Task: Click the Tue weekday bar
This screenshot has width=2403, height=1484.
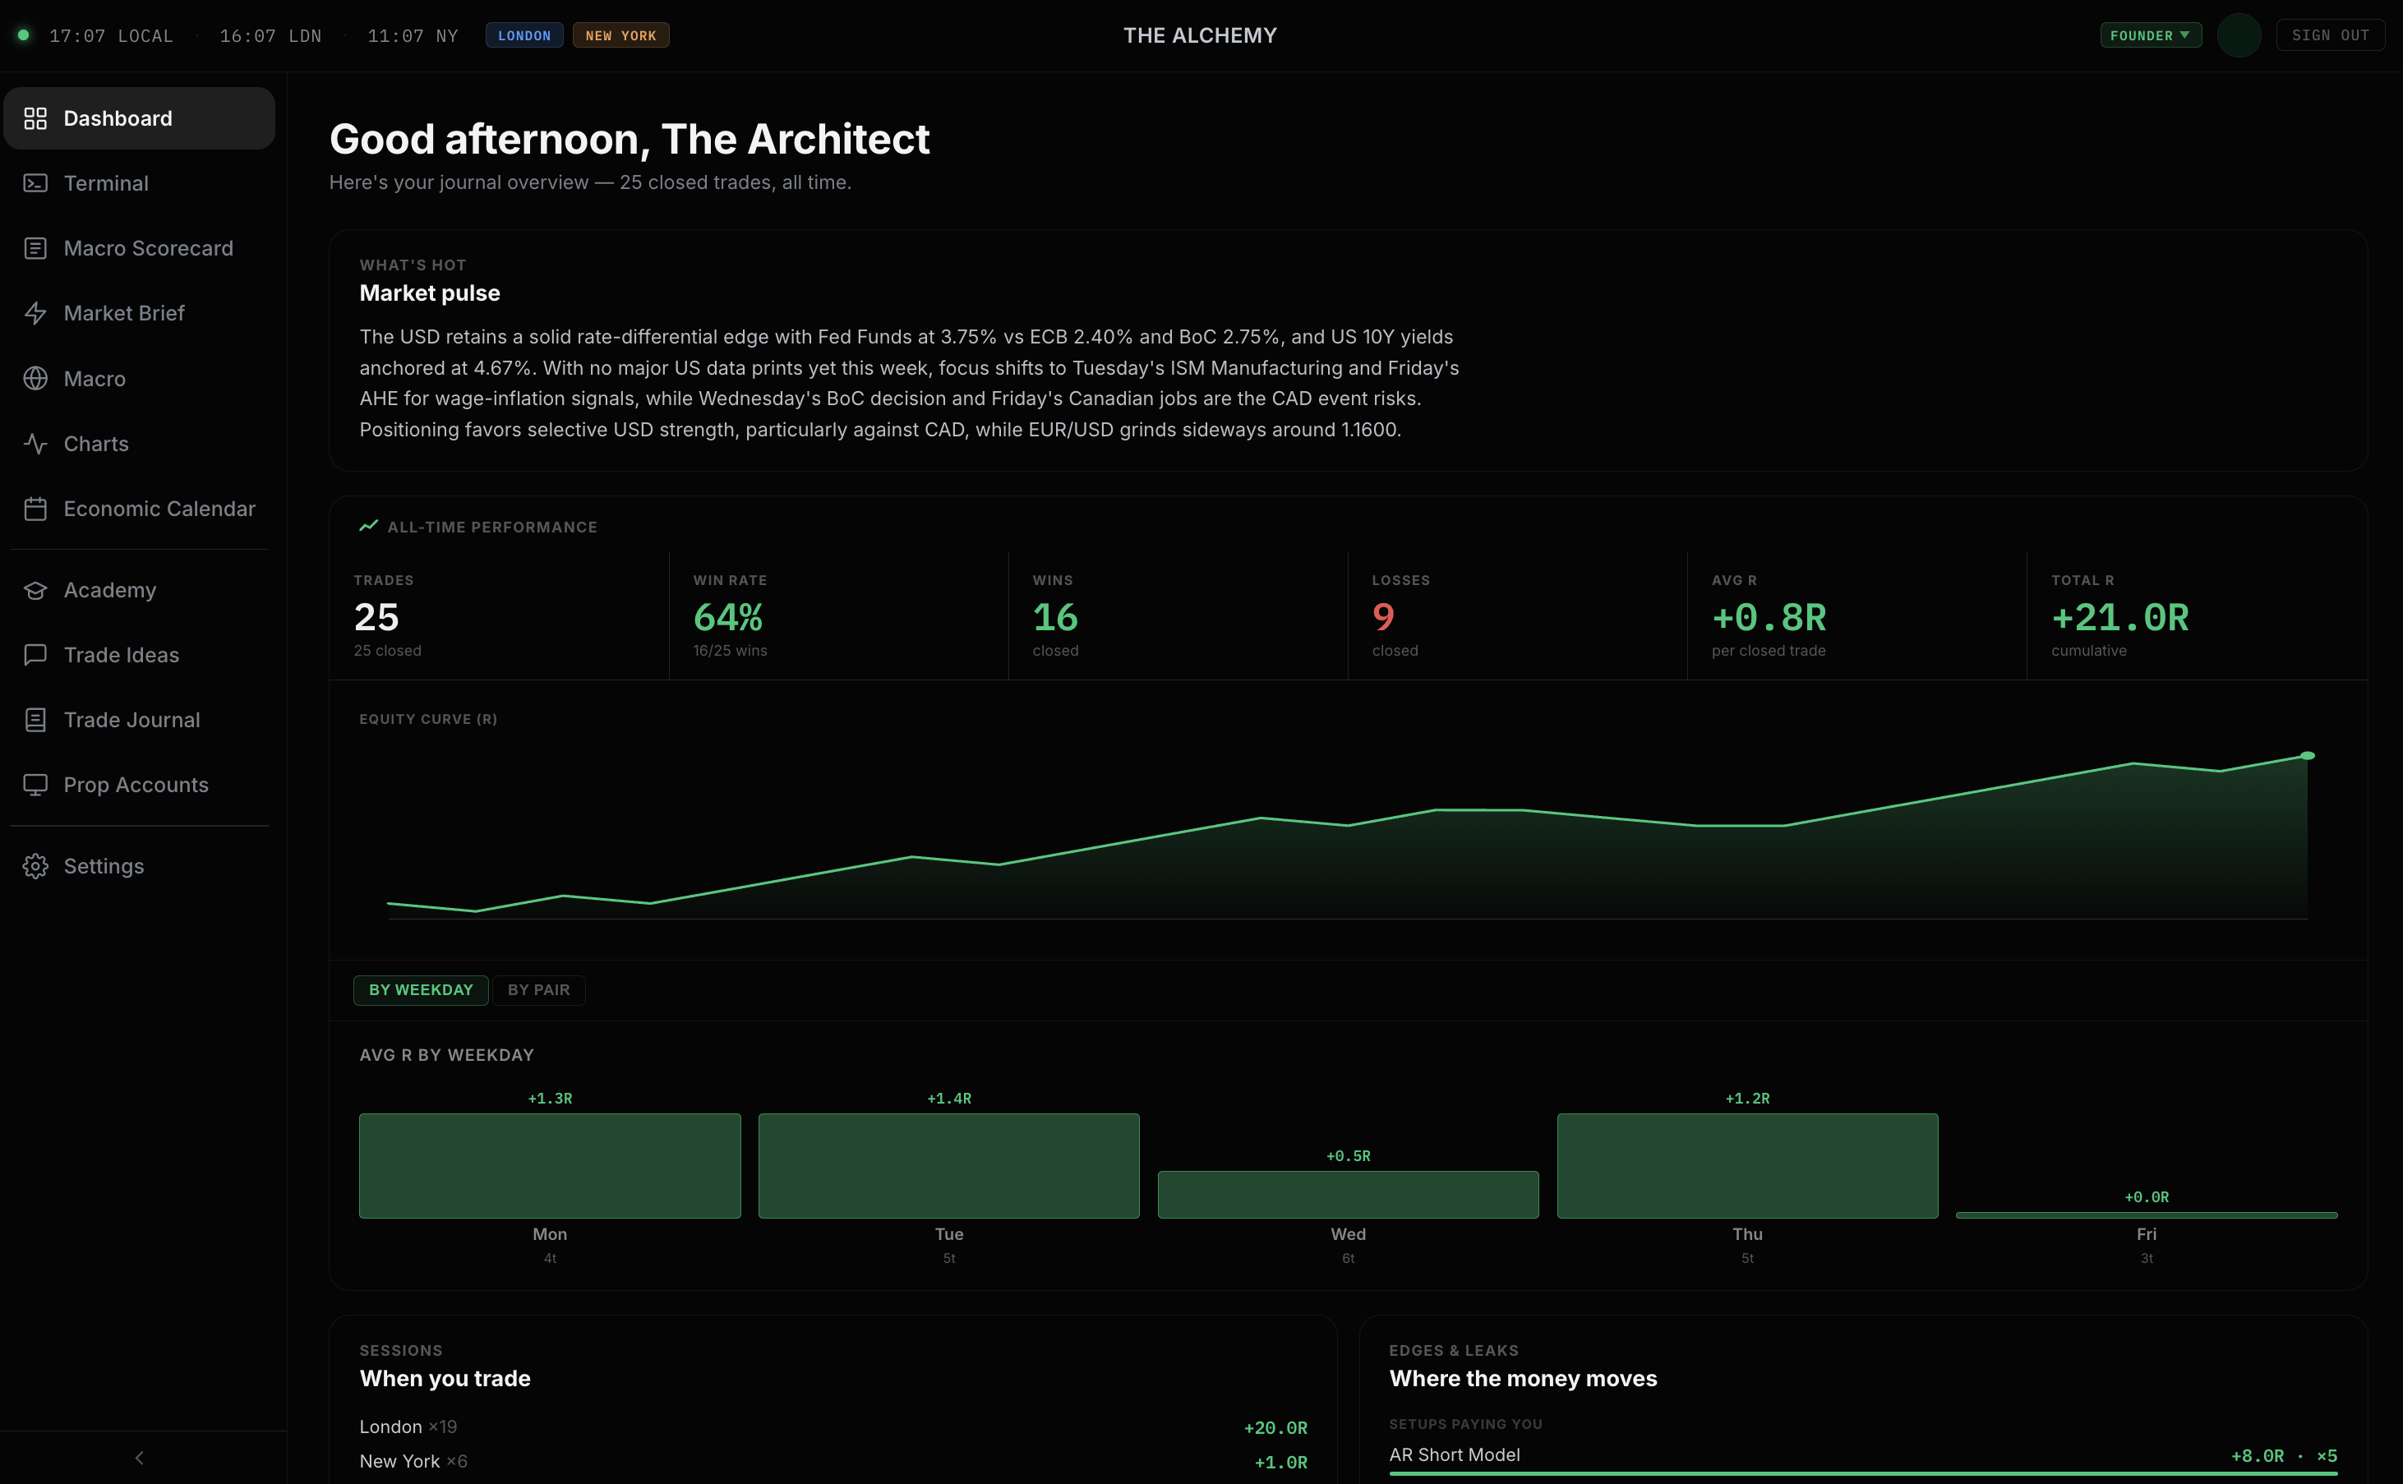Action: pyautogui.click(x=949, y=1166)
